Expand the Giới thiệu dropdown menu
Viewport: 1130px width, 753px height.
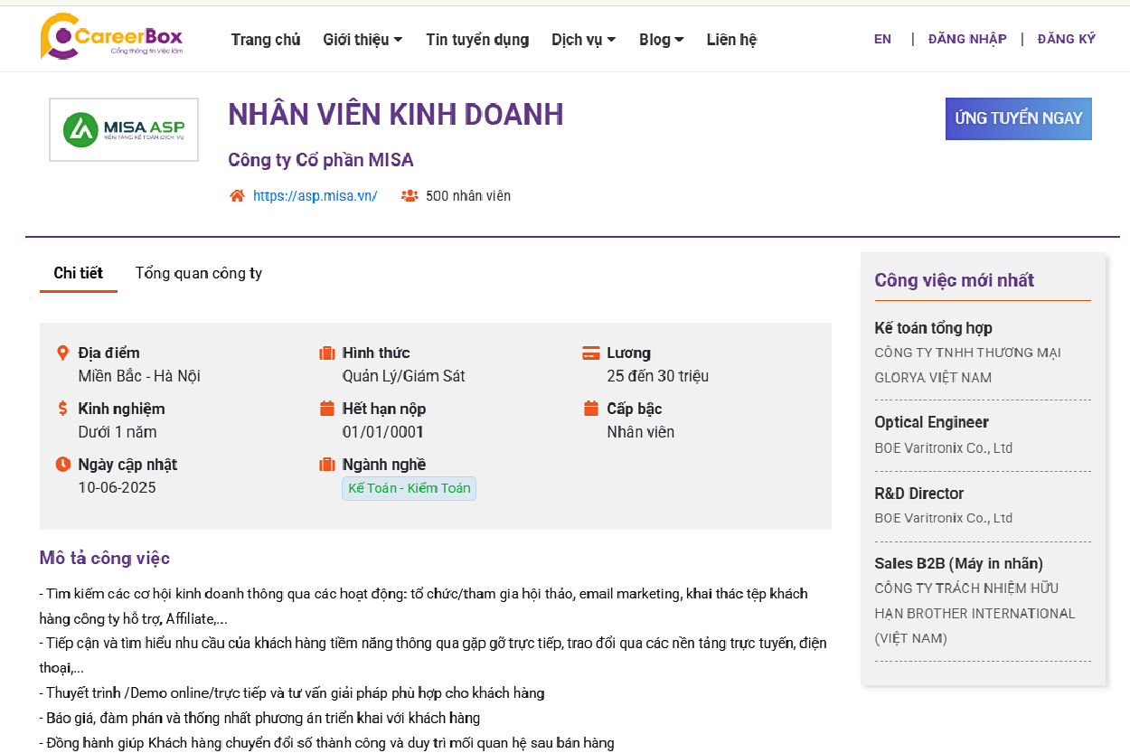[x=363, y=40]
